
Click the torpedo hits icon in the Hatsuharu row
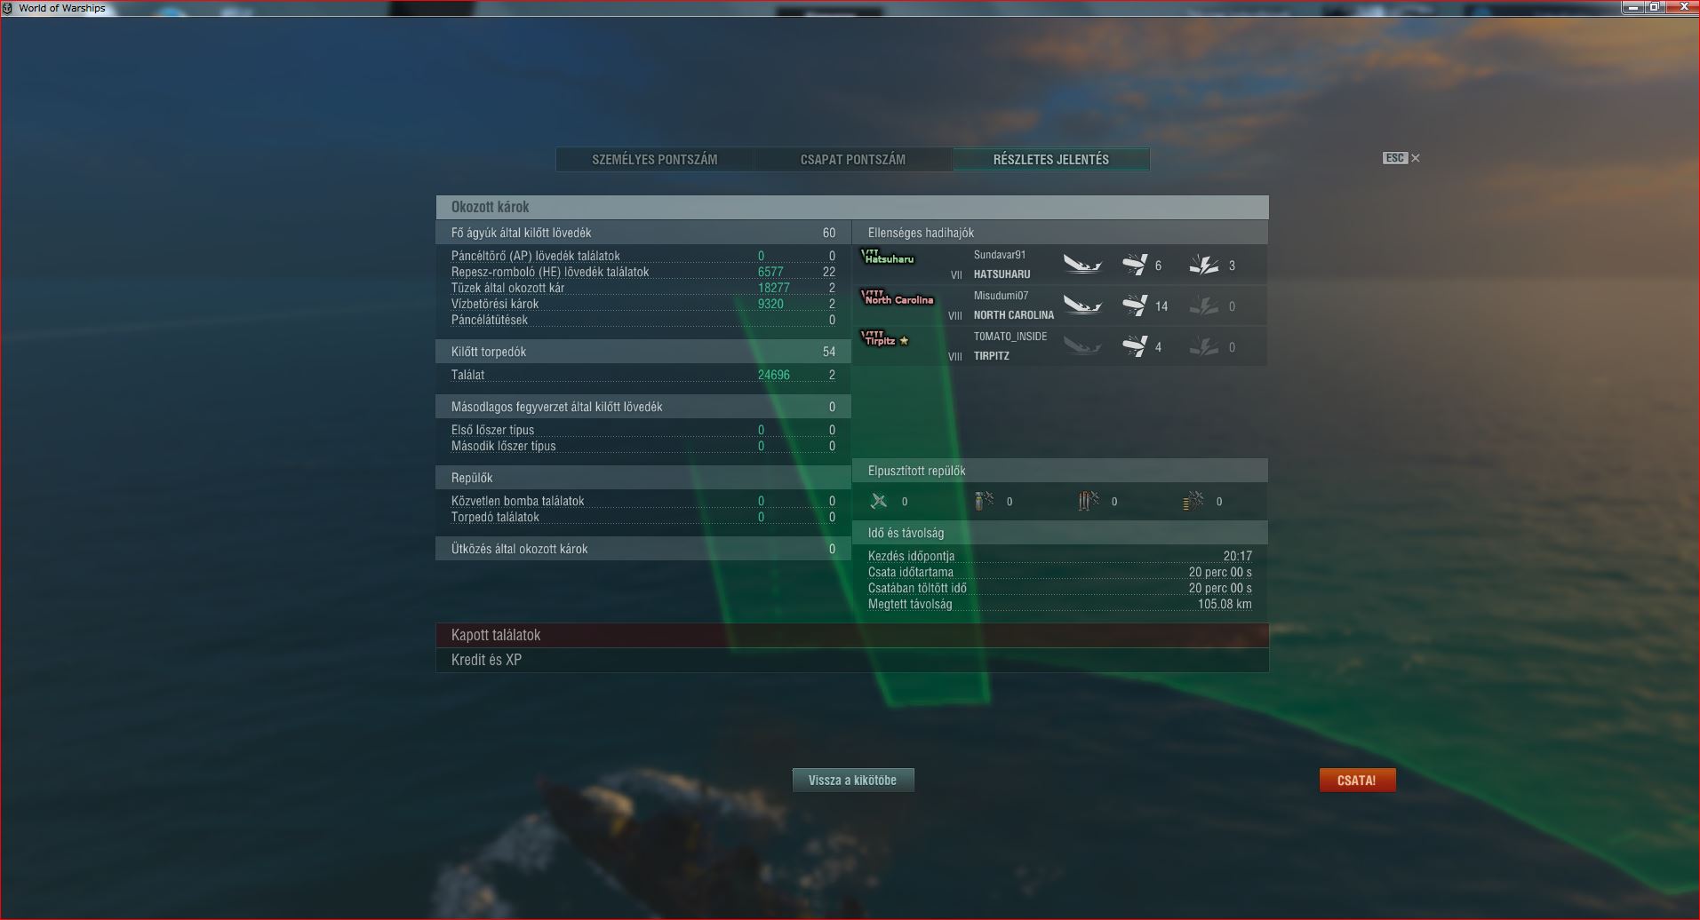point(1204,265)
